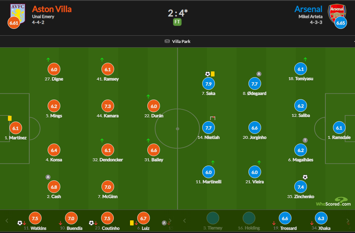Click the goal ball icon above Saka
The height and width of the screenshot is (233, 355).
pyautogui.click(x=208, y=74)
